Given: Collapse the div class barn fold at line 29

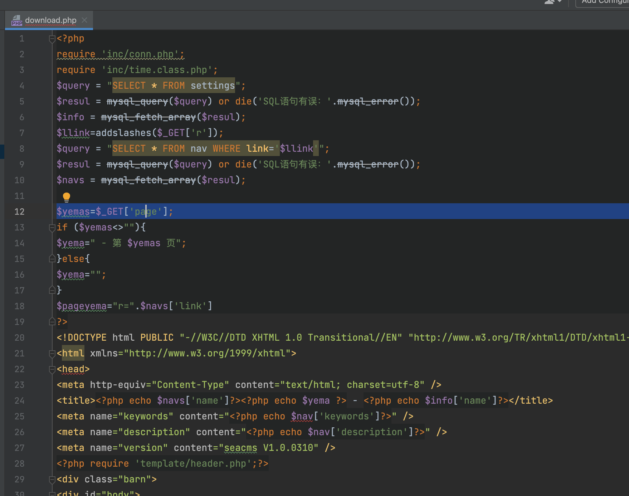Looking at the screenshot, I should (x=52, y=480).
